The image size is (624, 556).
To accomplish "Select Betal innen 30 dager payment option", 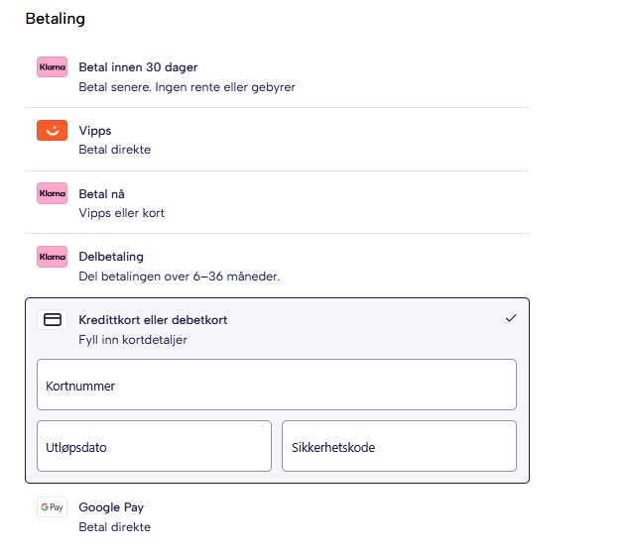I will coord(277,76).
